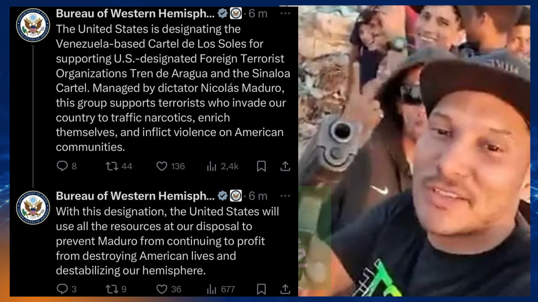Image resolution: width=538 pixels, height=302 pixels.
Task: Repost the second tweet with 9 reposts
Action: pos(116,289)
